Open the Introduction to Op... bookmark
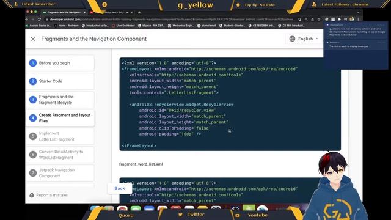The image size is (391, 220). pos(95,26)
